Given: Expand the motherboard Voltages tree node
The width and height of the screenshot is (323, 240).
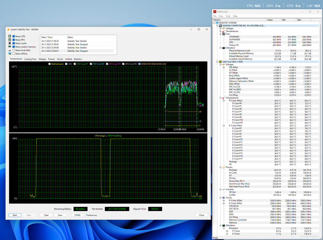Looking at the screenshot, I should point(221,28).
